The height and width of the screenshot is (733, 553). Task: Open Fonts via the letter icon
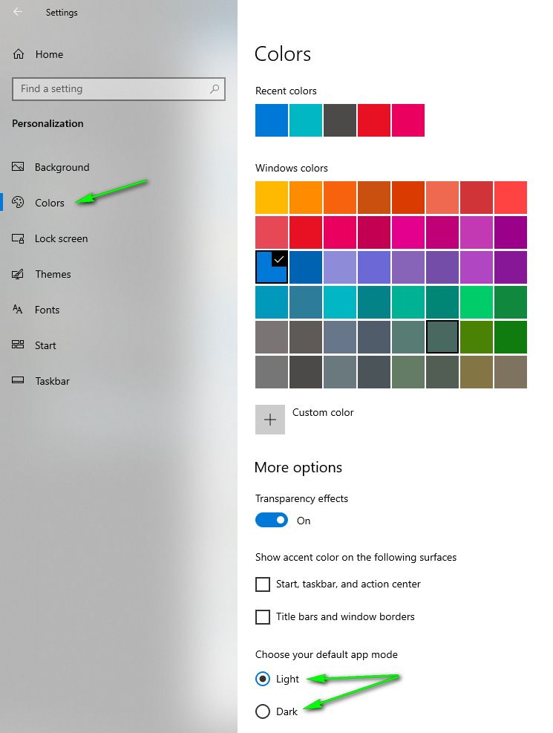tap(18, 310)
